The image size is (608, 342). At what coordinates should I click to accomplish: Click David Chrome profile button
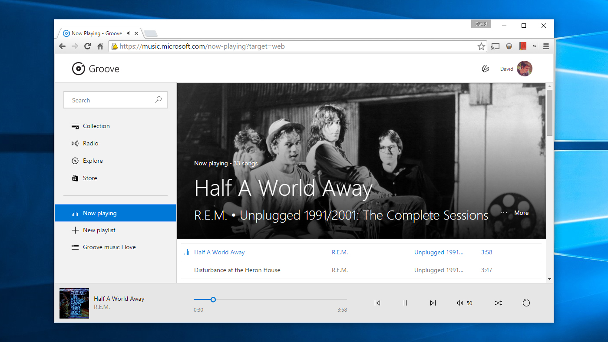pos(481,24)
